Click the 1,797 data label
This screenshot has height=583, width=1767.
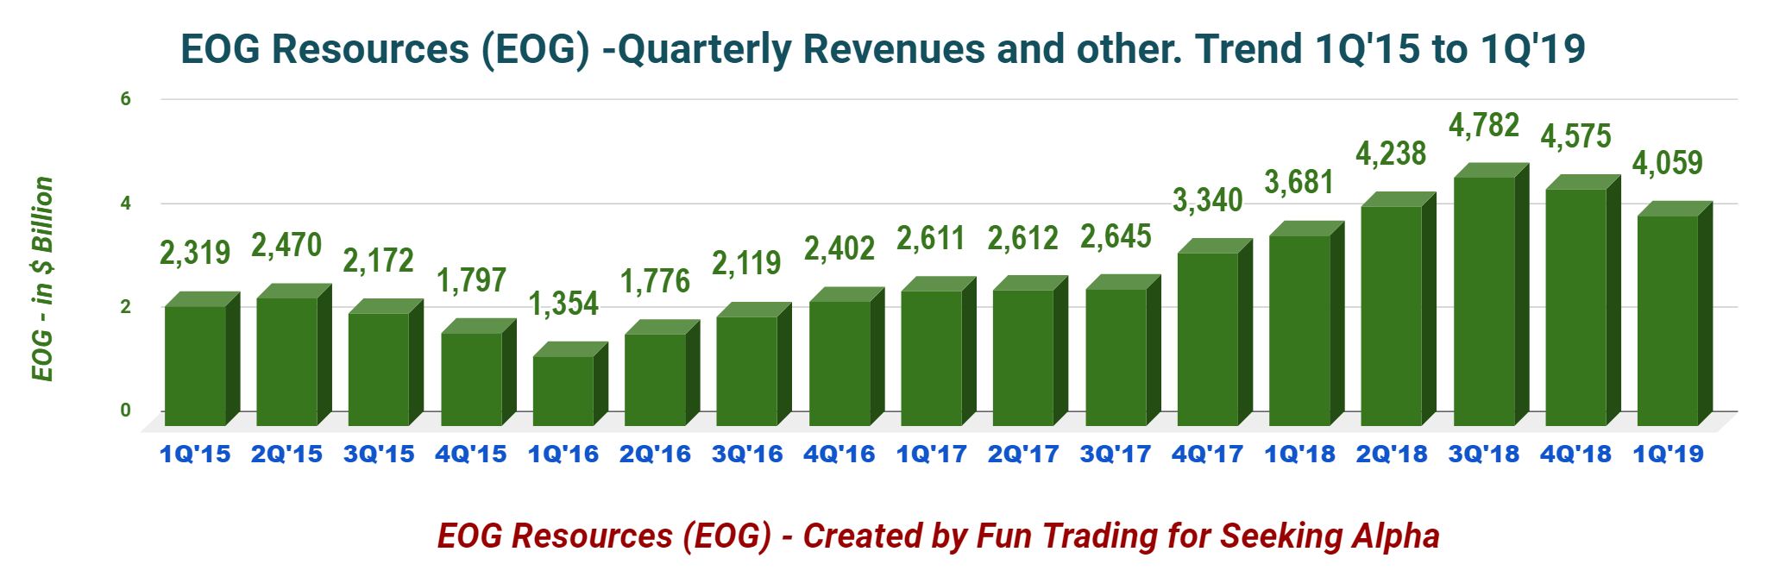pos(471,280)
